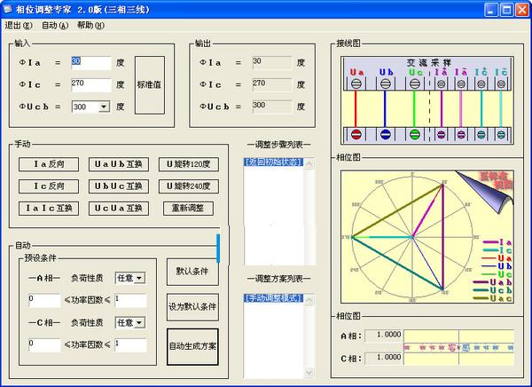The image size is (532, 387).
Task: Click the 默认条件 button
Action: 192,272
